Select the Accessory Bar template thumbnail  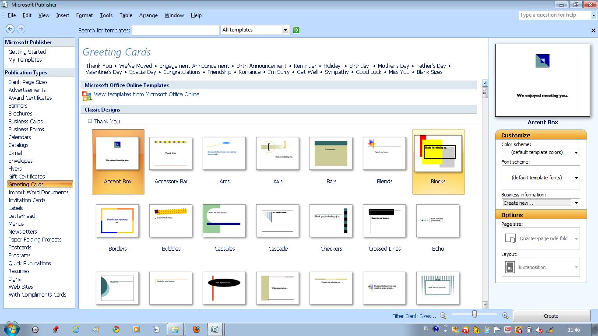click(171, 154)
